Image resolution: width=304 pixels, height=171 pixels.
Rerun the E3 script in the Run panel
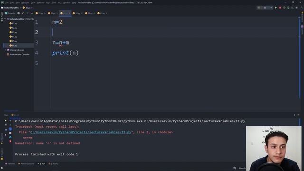tap(5, 121)
